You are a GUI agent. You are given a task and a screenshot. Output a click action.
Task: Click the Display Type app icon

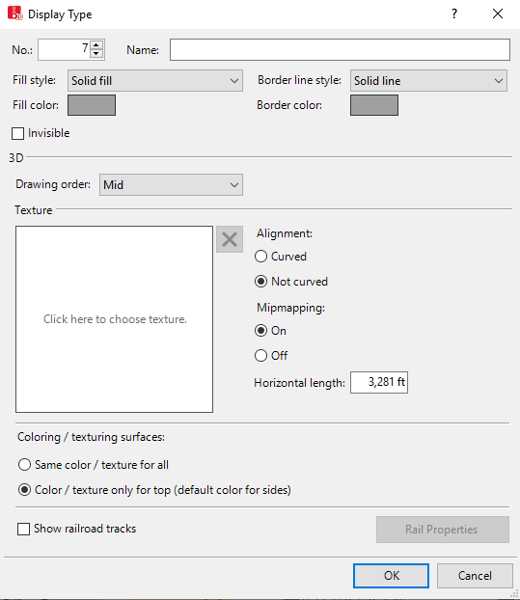14,14
